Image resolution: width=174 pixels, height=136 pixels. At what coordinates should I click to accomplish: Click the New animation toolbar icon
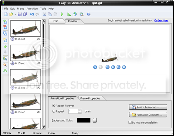point(6,14)
